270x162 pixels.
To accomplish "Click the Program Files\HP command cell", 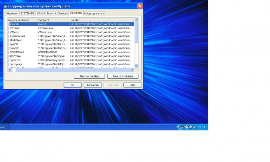I will point(52,64).
